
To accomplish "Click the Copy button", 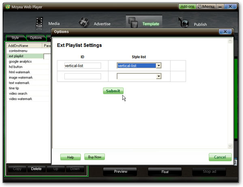I will [17, 169].
